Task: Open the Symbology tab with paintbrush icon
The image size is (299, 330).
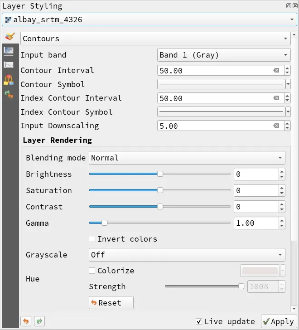Action: [x=10, y=37]
